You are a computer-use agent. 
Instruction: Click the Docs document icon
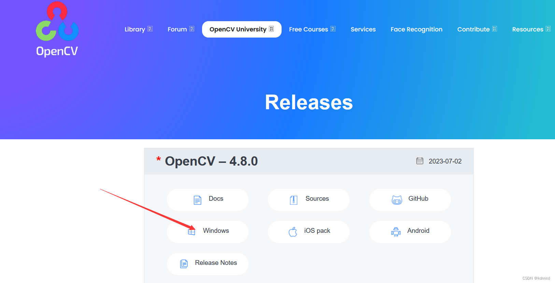(x=197, y=200)
